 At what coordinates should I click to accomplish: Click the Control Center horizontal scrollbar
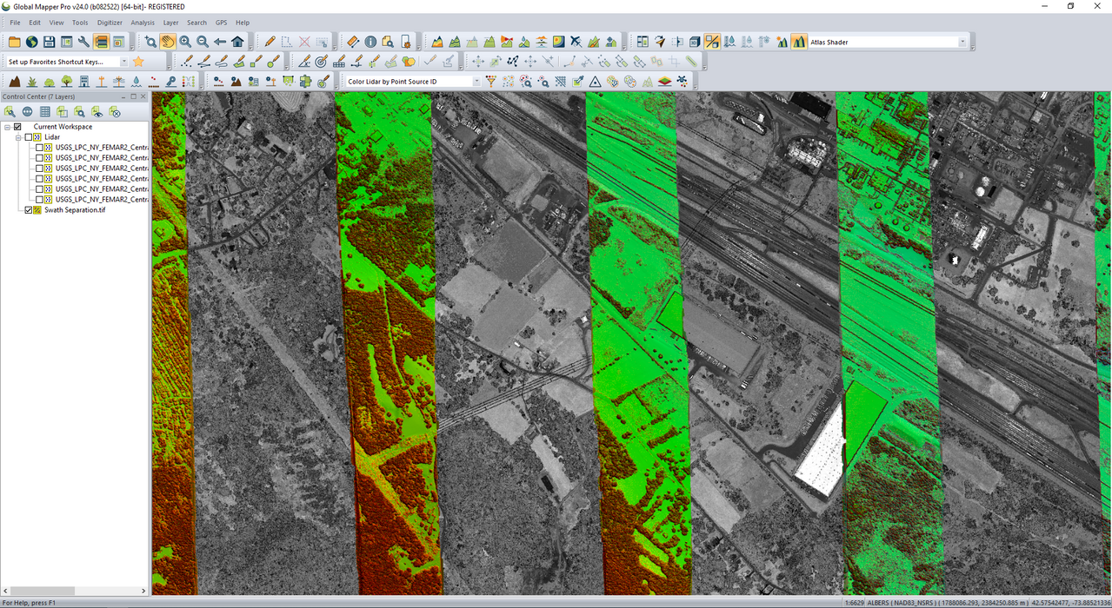[43, 591]
